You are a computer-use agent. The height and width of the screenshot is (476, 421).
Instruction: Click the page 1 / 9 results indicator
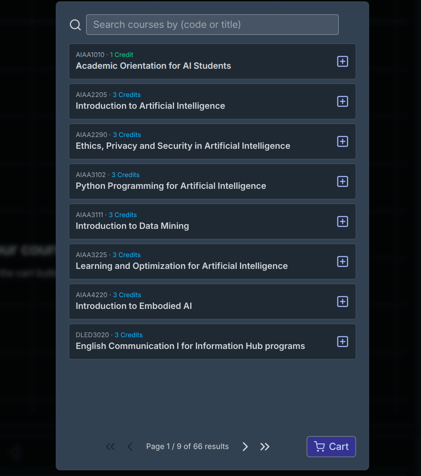(x=187, y=446)
